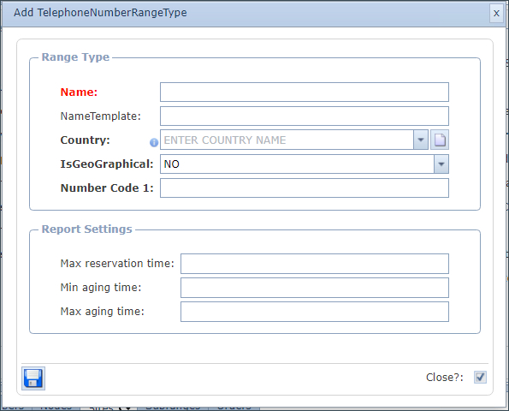Screen dimensions: 509x411
Task: Focus the Enter Country Name box
Action: click(287, 140)
